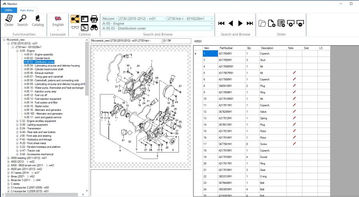Viewport: 359px width, 197px height.
Task: Open existing order folder icon
Action: [262, 23]
